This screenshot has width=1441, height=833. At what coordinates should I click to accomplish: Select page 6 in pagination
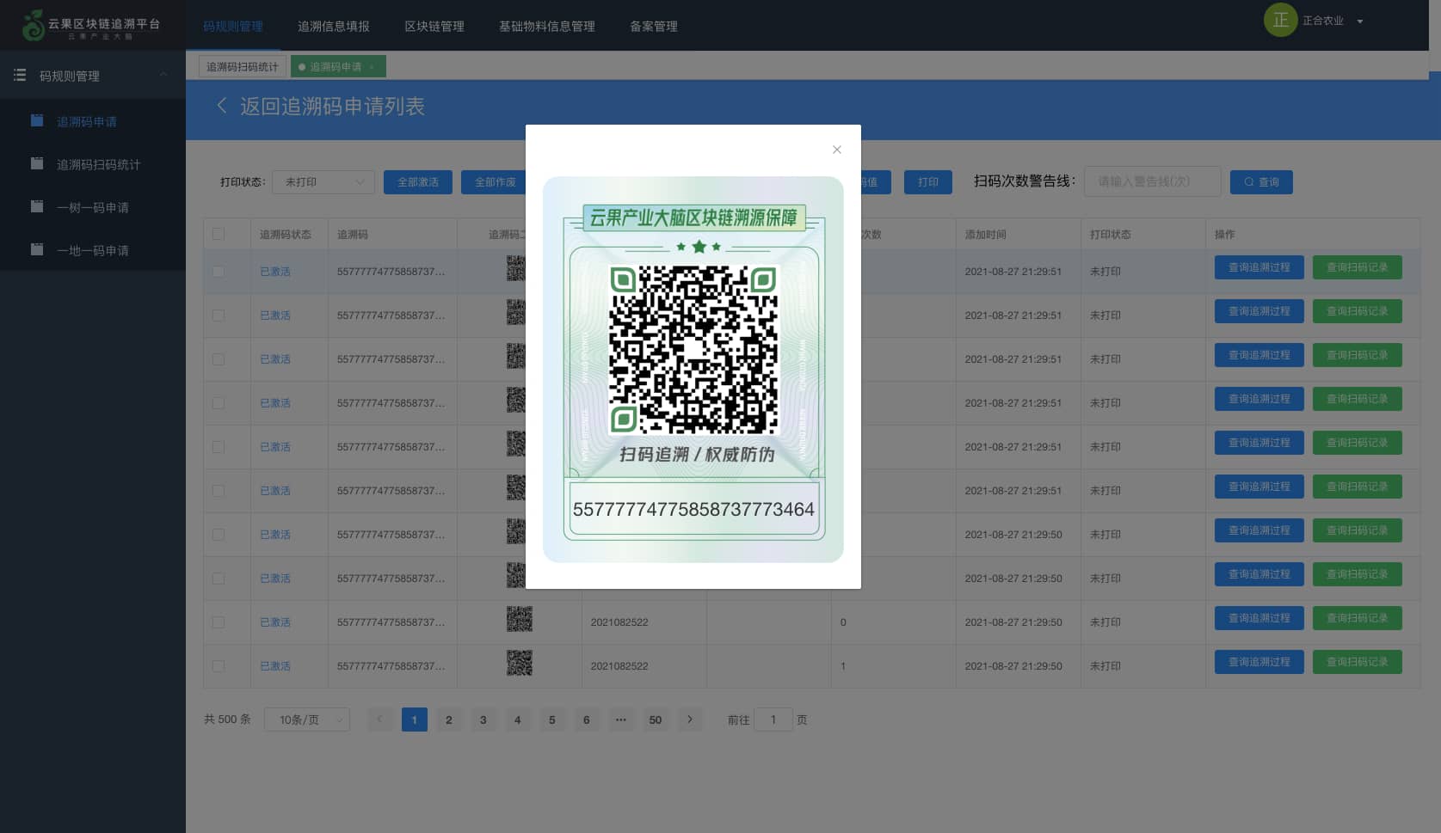pyautogui.click(x=587, y=720)
